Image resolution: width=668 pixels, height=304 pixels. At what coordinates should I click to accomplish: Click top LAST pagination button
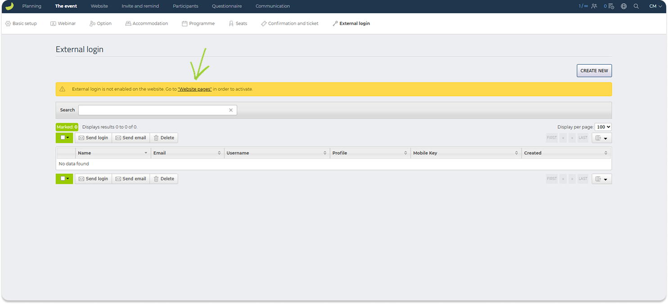(583, 138)
